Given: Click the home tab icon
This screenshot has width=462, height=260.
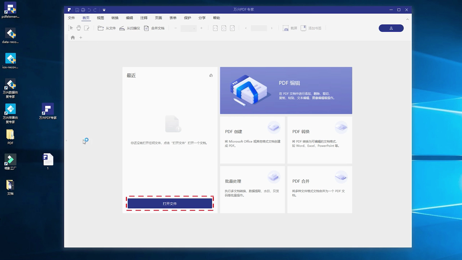Looking at the screenshot, I should [x=73, y=38].
